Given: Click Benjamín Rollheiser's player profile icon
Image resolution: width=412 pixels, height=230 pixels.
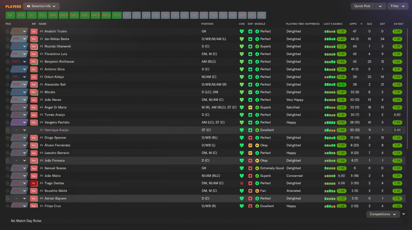Looking at the screenshot, I should coord(42,62).
